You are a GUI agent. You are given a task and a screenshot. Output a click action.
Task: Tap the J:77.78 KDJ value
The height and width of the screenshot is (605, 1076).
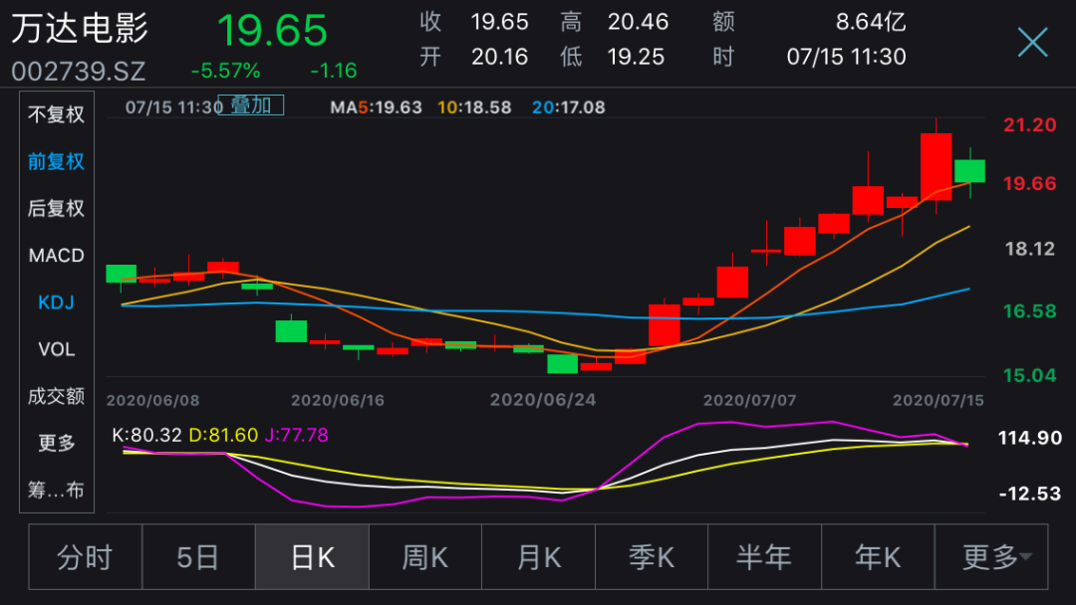coord(297,435)
